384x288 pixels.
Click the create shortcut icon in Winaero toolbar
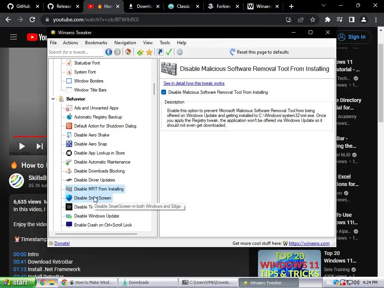(160, 52)
